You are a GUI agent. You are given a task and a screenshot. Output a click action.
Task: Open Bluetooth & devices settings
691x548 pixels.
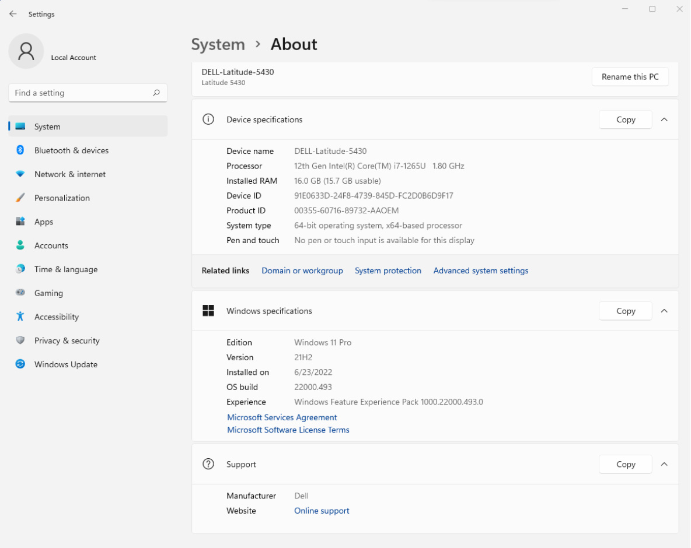pos(88,150)
